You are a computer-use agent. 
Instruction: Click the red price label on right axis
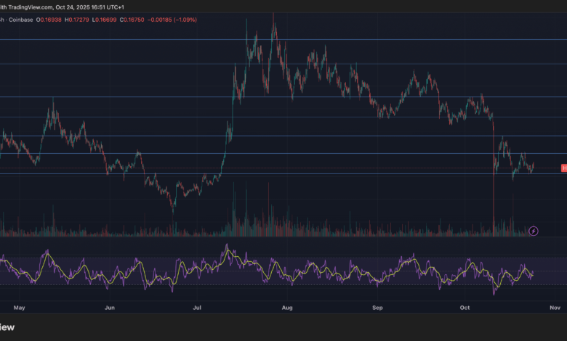pyautogui.click(x=563, y=168)
